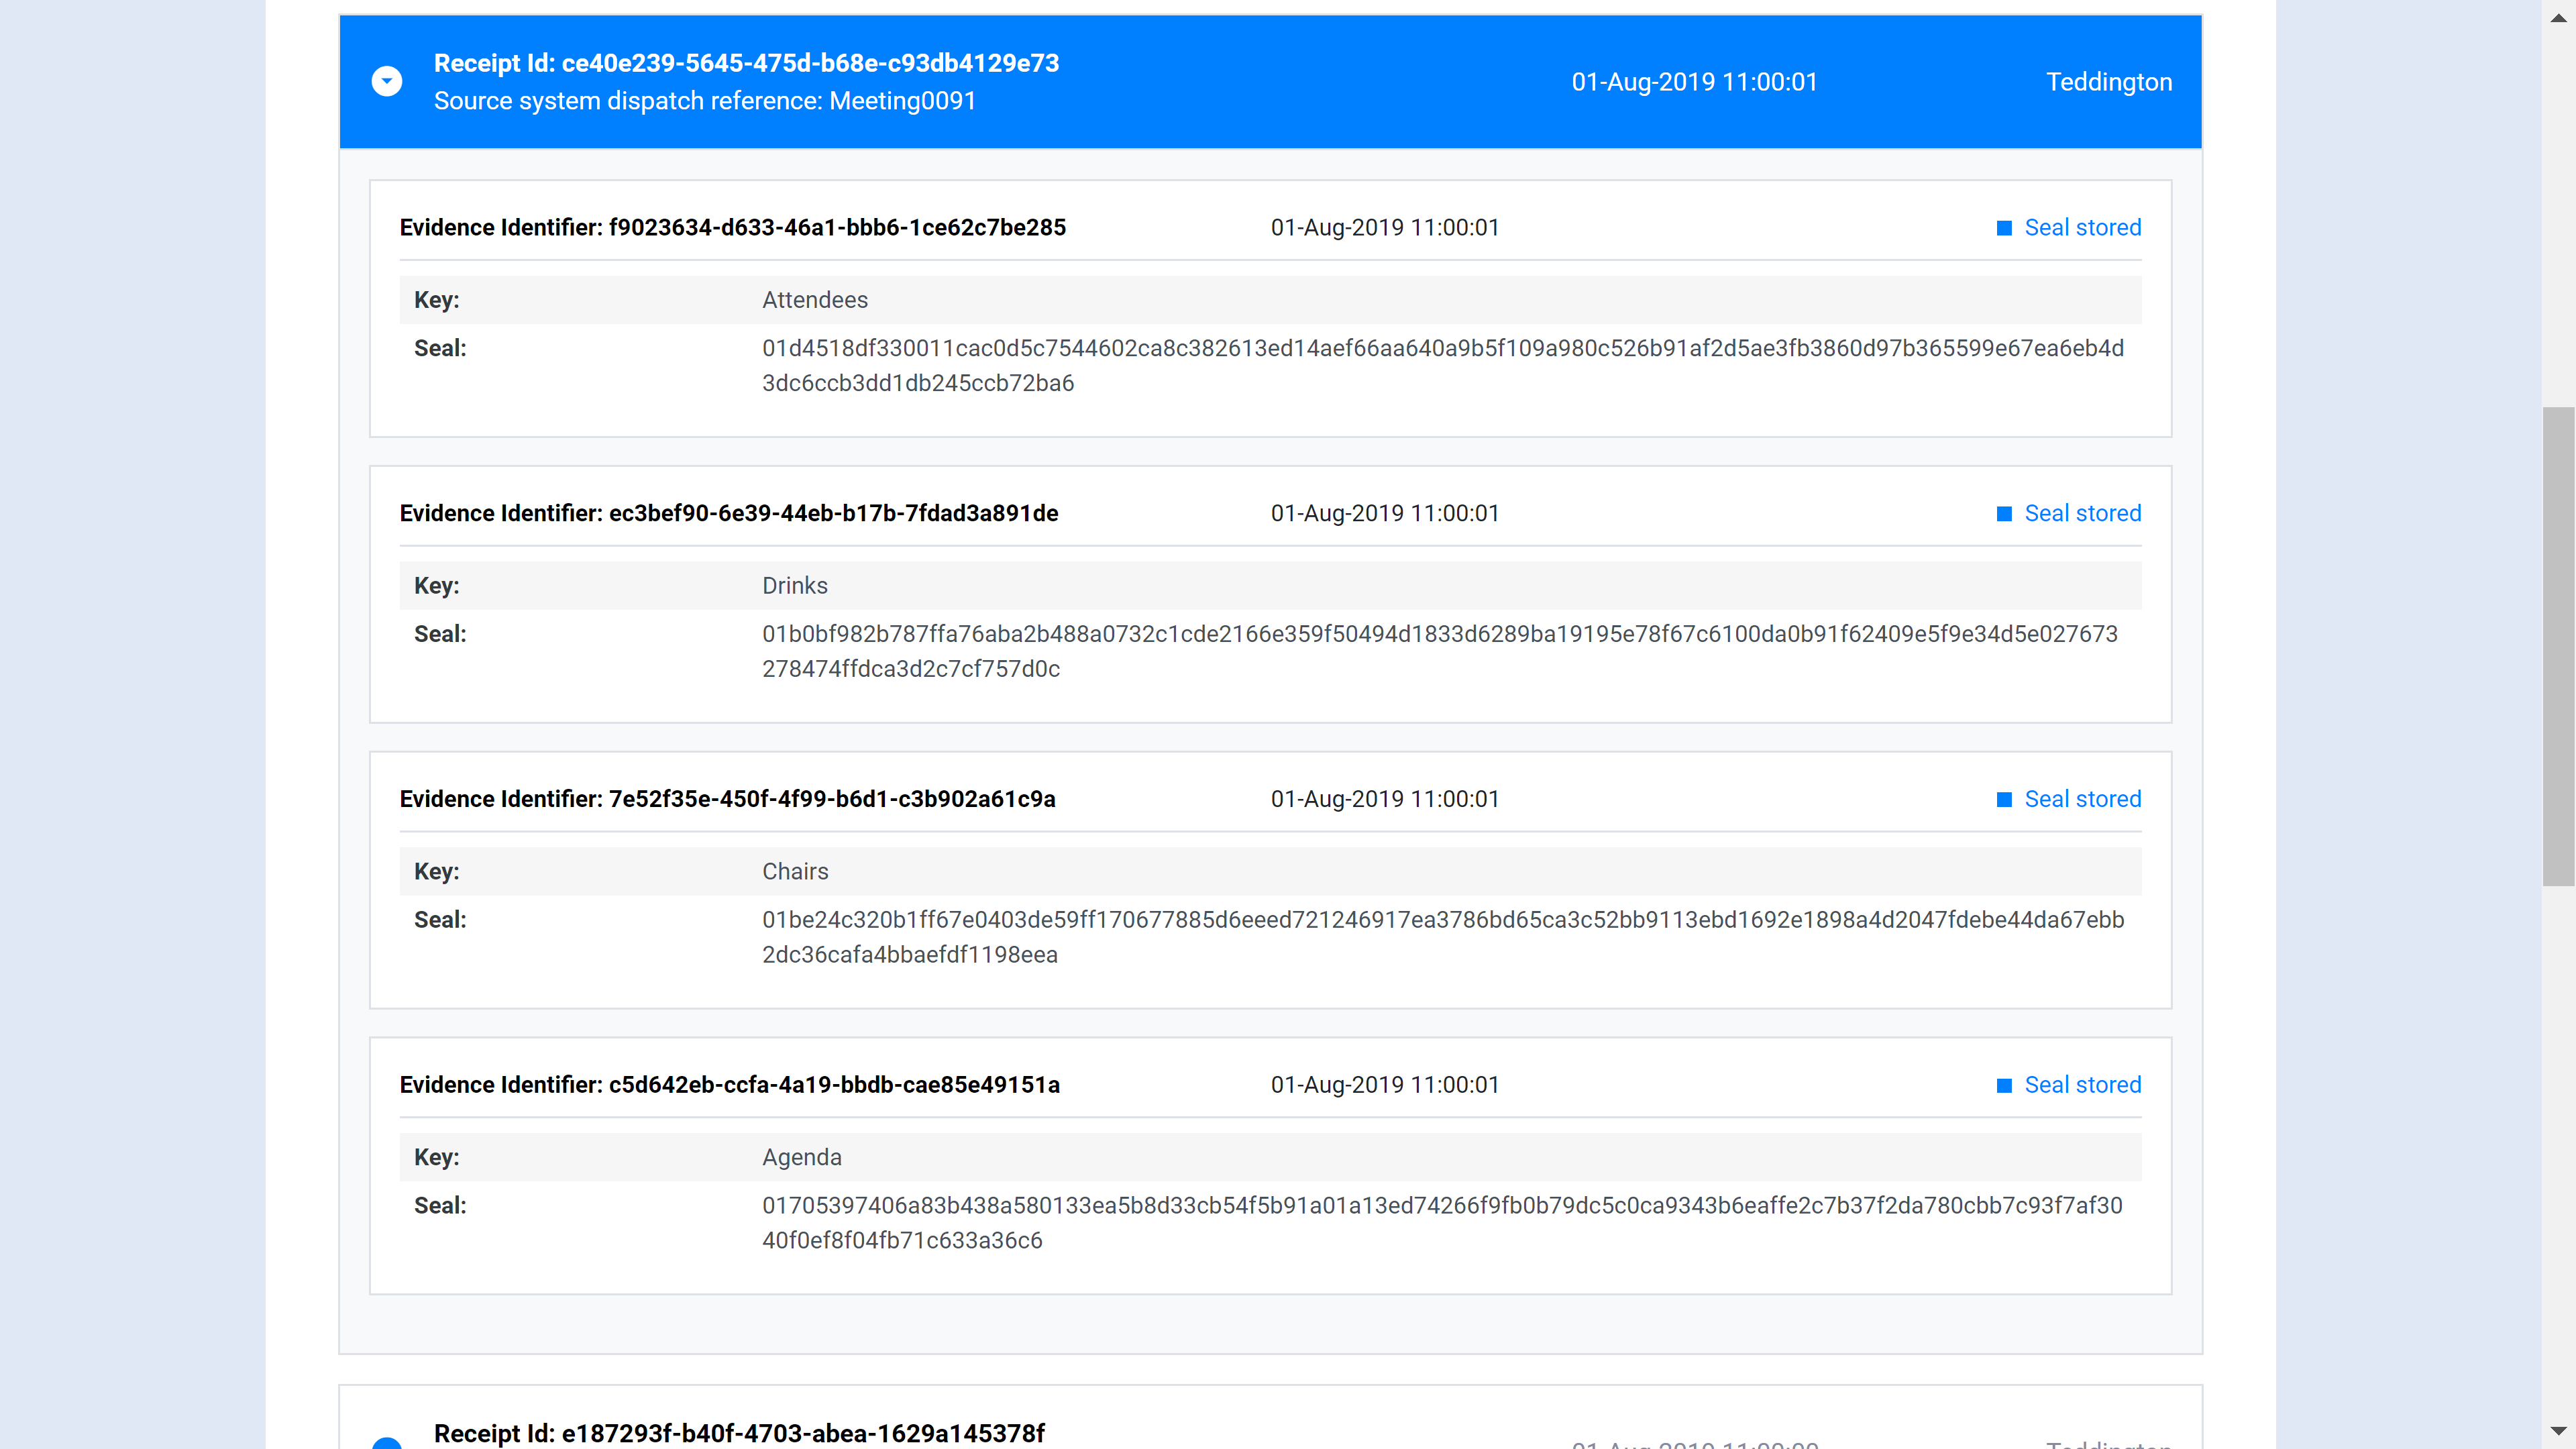Click timestamp in Agenda evidence row
2576x1449 pixels.
click(x=1384, y=1085)
